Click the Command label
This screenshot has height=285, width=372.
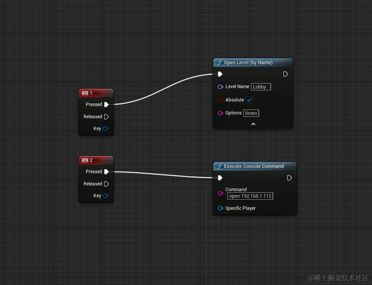pyautogui.click(x=236, y=189)
